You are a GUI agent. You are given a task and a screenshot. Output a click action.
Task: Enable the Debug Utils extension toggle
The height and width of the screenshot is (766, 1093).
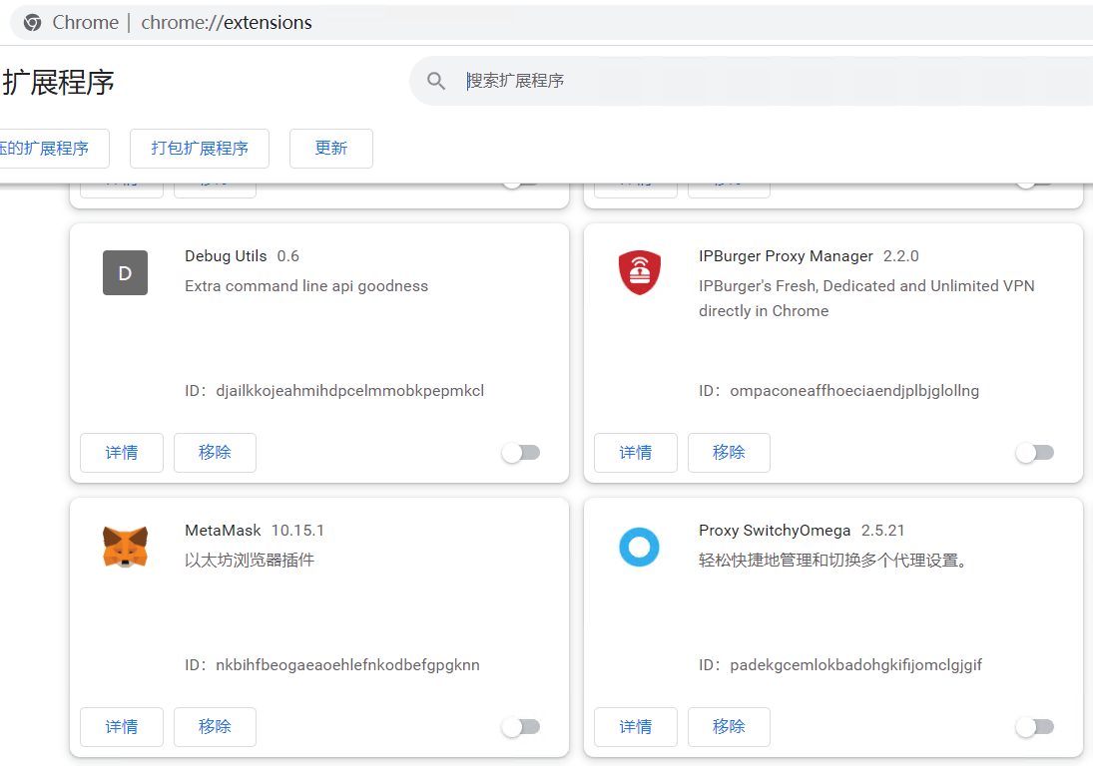(521, 453)
